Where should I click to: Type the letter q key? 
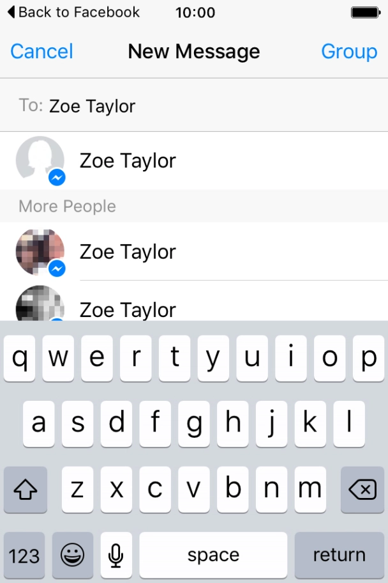point(20,359)
